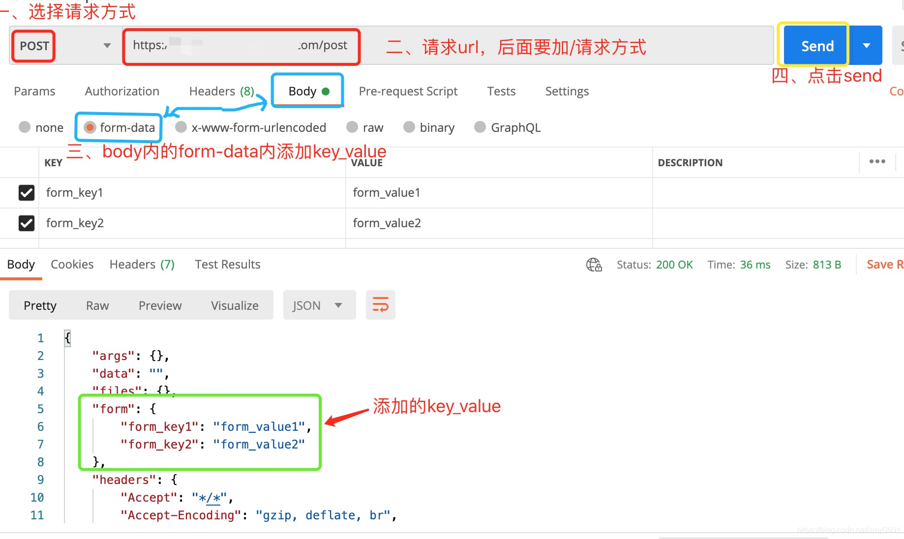The width and height of the screenshot is (904, 539).
Task: Open the JSON response format dropdown
Action: (x=319, y=305)
